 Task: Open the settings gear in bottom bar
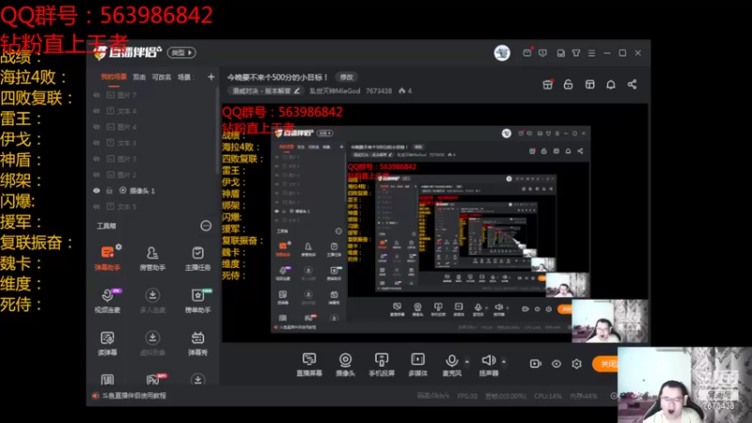pos(577,364)
